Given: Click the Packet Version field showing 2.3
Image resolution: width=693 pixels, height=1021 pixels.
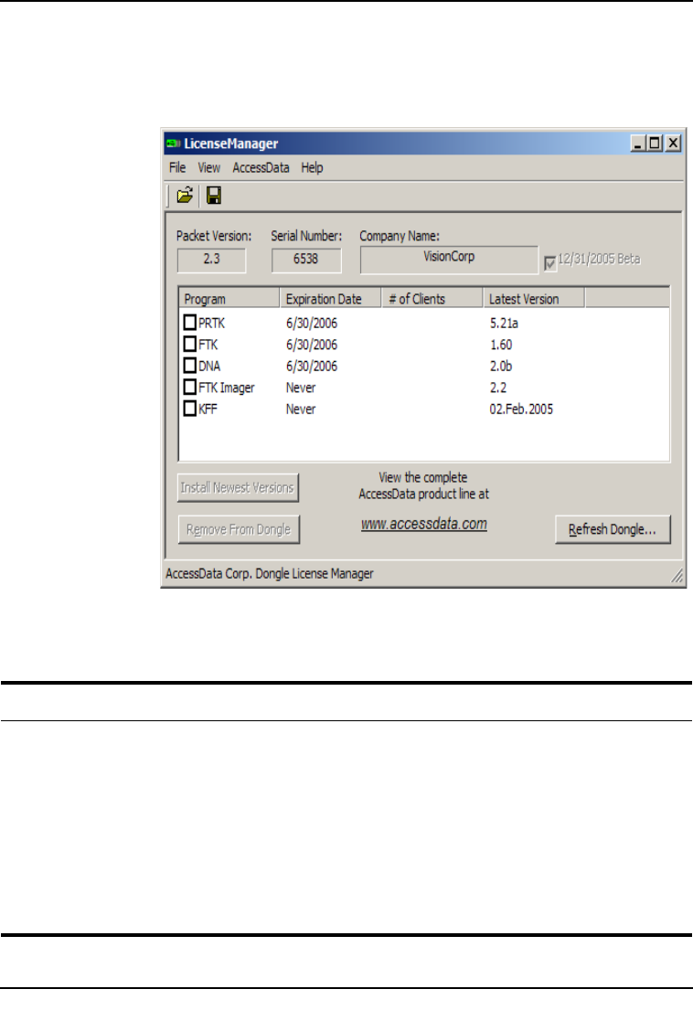Looking at the screenshot, I should pyautogui.click(x=212, y=260).
